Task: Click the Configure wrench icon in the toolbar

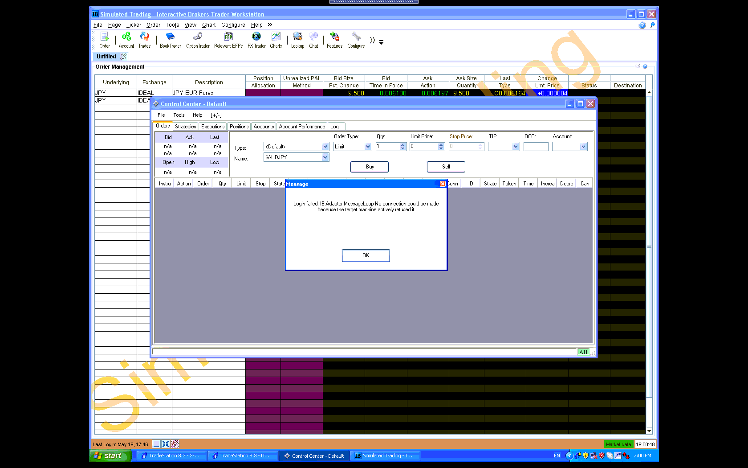Action: coord(356,40)
